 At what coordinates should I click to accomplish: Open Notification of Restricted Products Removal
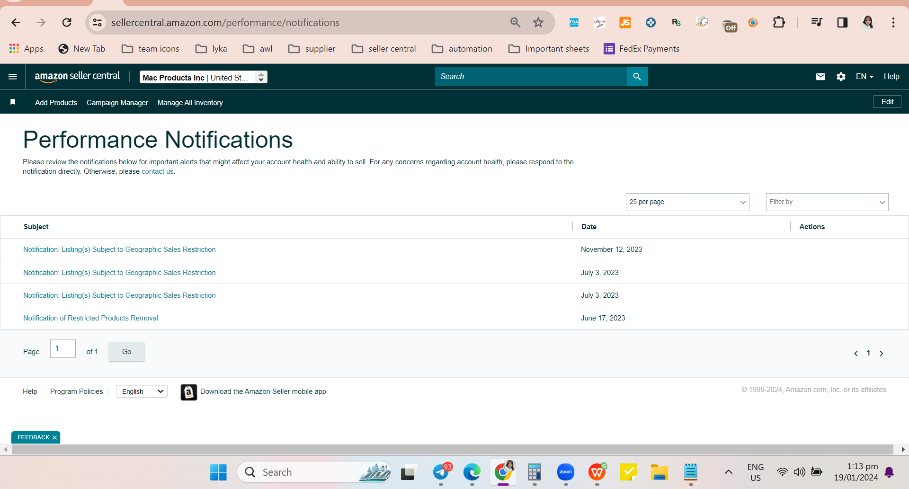click(x=90, y=318)
